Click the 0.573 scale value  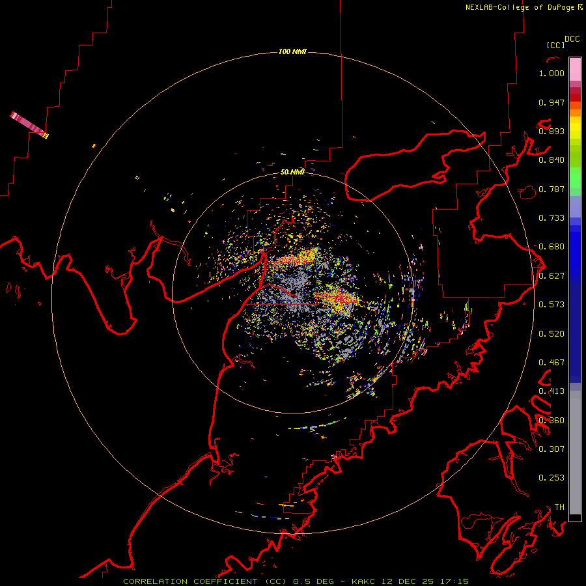pos(551,305)
